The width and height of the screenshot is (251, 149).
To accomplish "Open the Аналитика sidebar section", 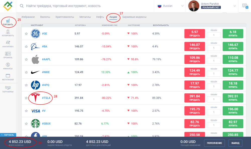I will [8, 44].
